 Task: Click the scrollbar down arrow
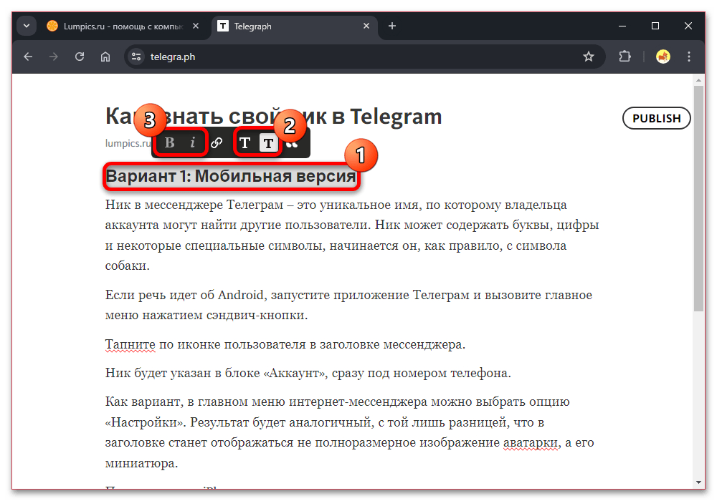pyautogui.click(x=698, y=482)
